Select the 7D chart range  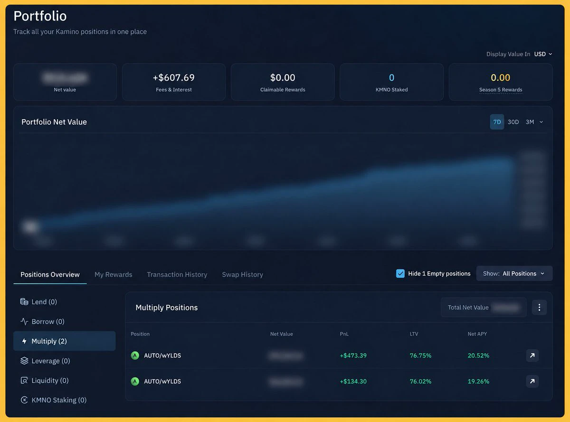click(x=497, y=122)
